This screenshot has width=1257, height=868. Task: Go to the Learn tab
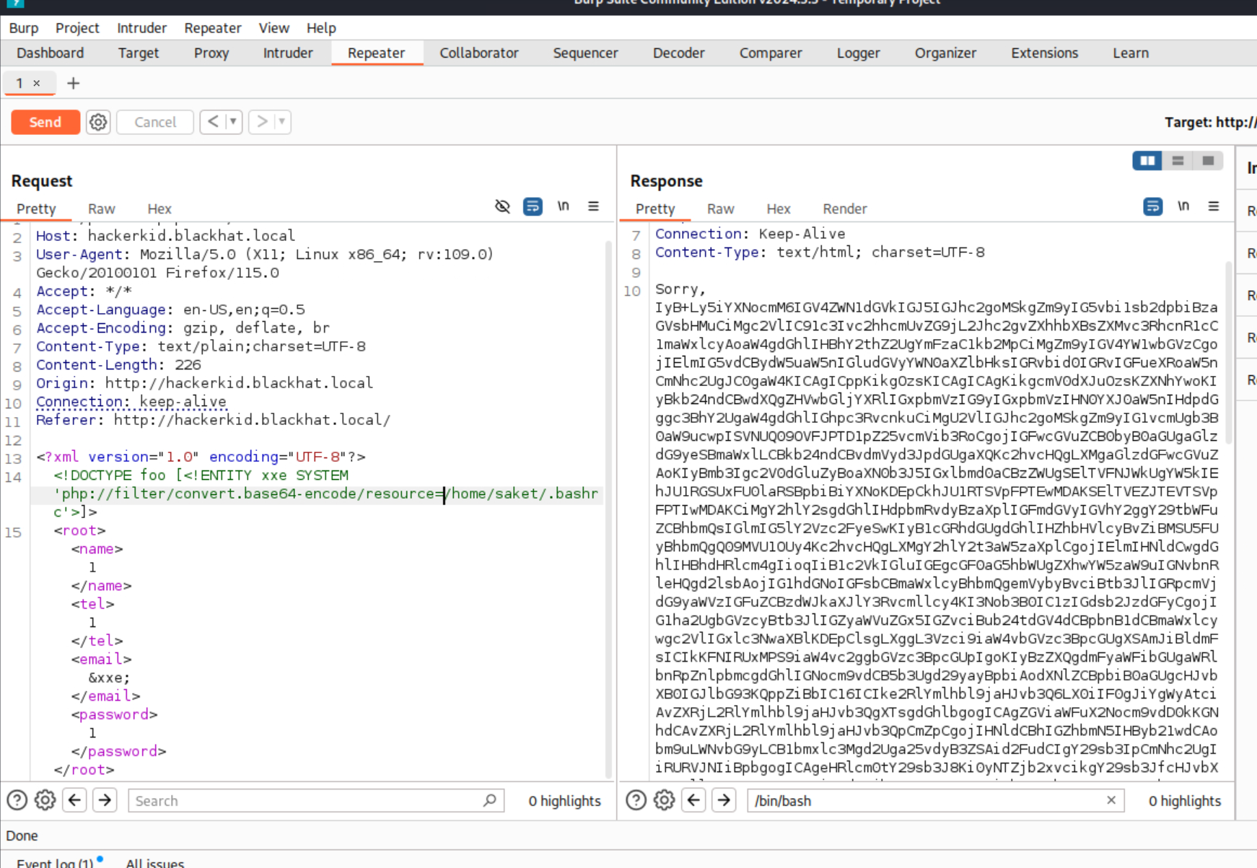click(x=1131, y=53)
